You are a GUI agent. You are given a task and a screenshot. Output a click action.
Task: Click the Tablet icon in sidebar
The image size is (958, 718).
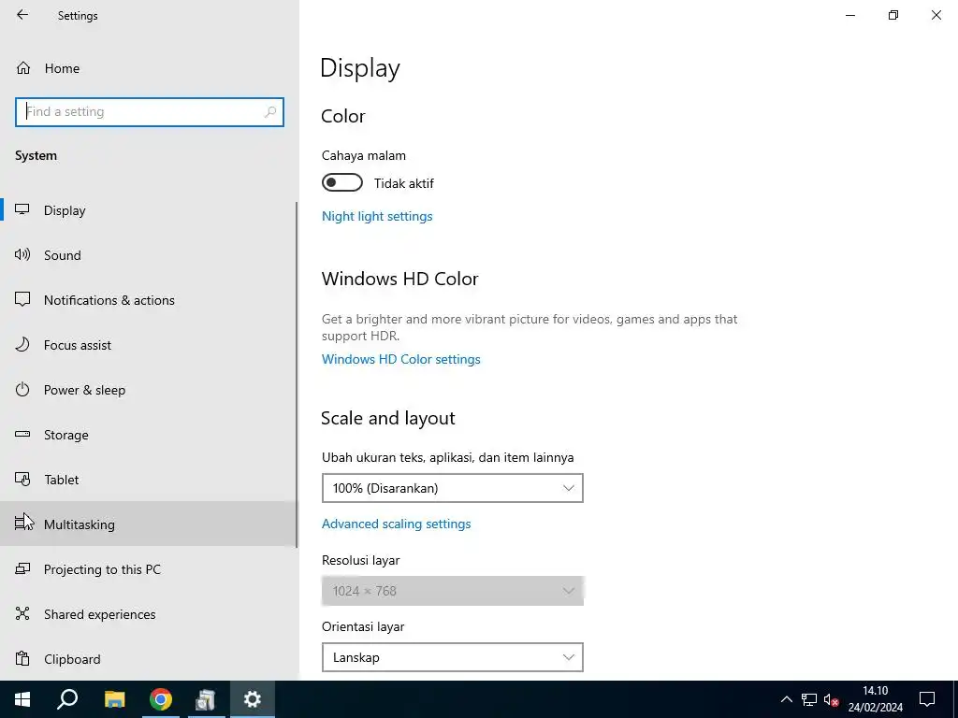22,480
